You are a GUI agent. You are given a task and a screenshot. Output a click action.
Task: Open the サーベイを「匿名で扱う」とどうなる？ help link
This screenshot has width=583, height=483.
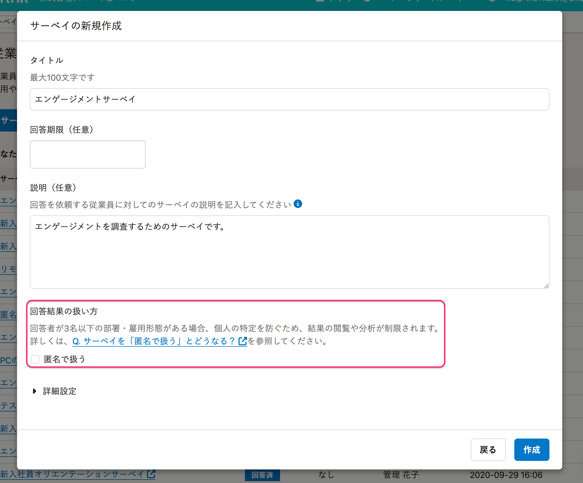154,341
